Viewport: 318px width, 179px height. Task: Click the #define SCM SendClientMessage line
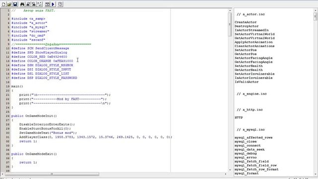tap(40, 48)
